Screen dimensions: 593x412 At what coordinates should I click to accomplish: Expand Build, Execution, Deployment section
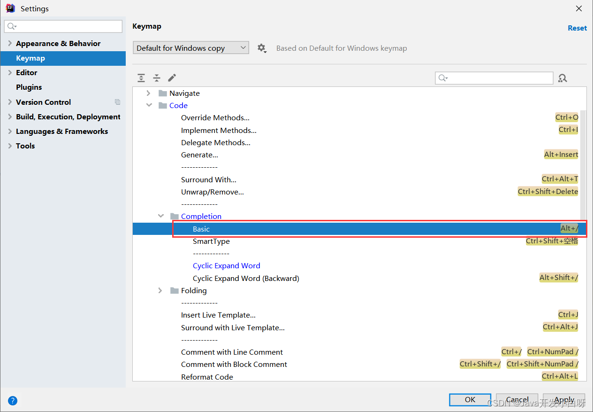(9, 117)
